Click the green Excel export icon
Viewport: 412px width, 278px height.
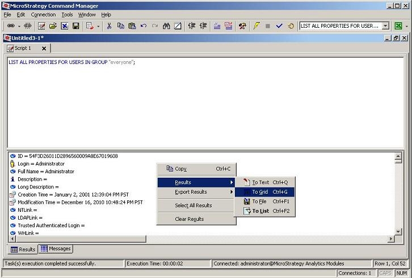(x=398, y=25)
